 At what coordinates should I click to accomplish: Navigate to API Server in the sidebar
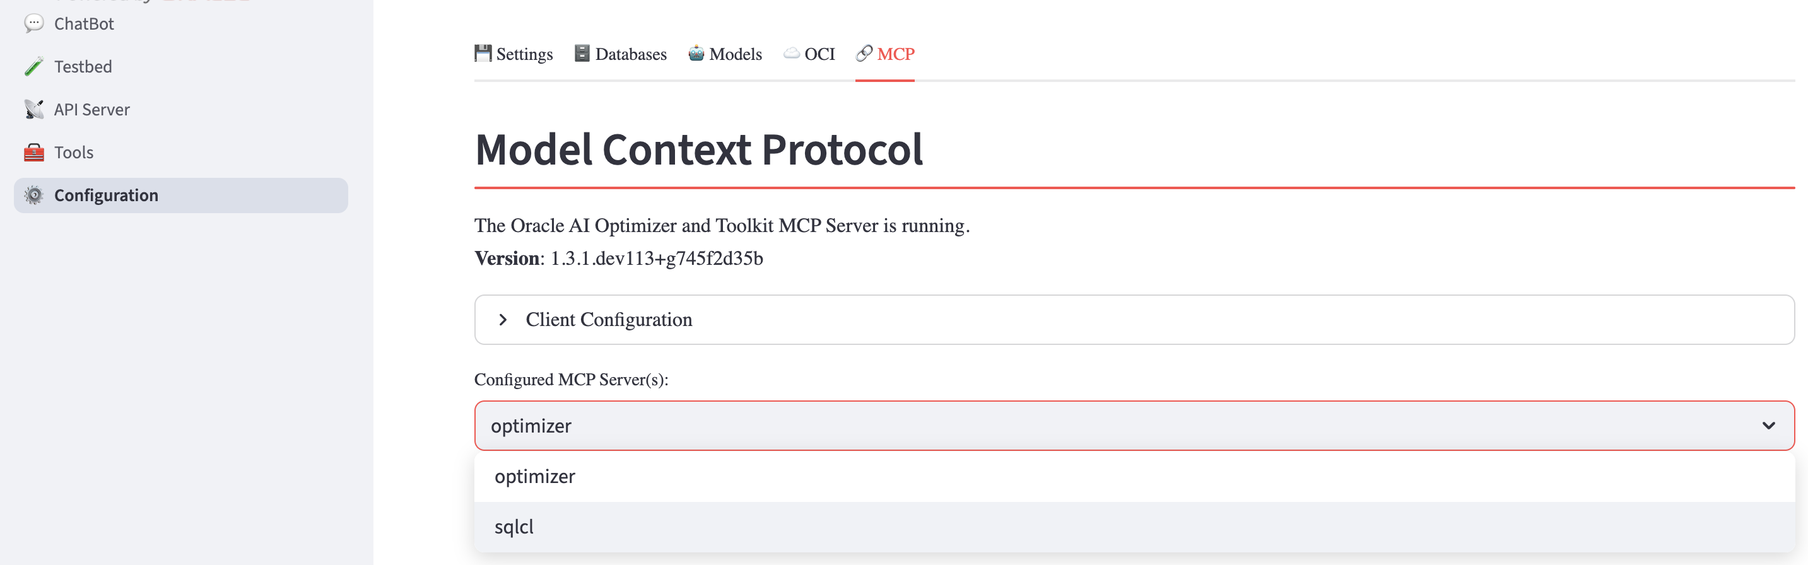[x=92, y=110]
